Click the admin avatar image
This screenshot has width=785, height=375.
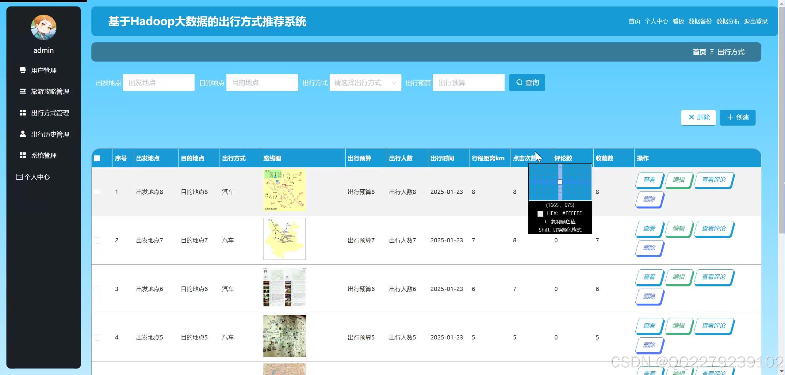tap(44, 28)
